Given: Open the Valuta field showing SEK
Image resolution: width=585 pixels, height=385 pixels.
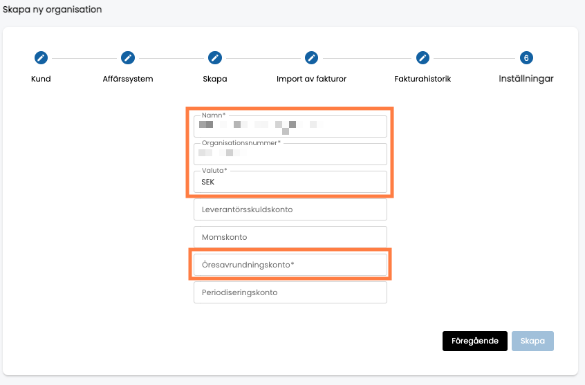Looking at the screenshot, I should [x=290, y=182].
